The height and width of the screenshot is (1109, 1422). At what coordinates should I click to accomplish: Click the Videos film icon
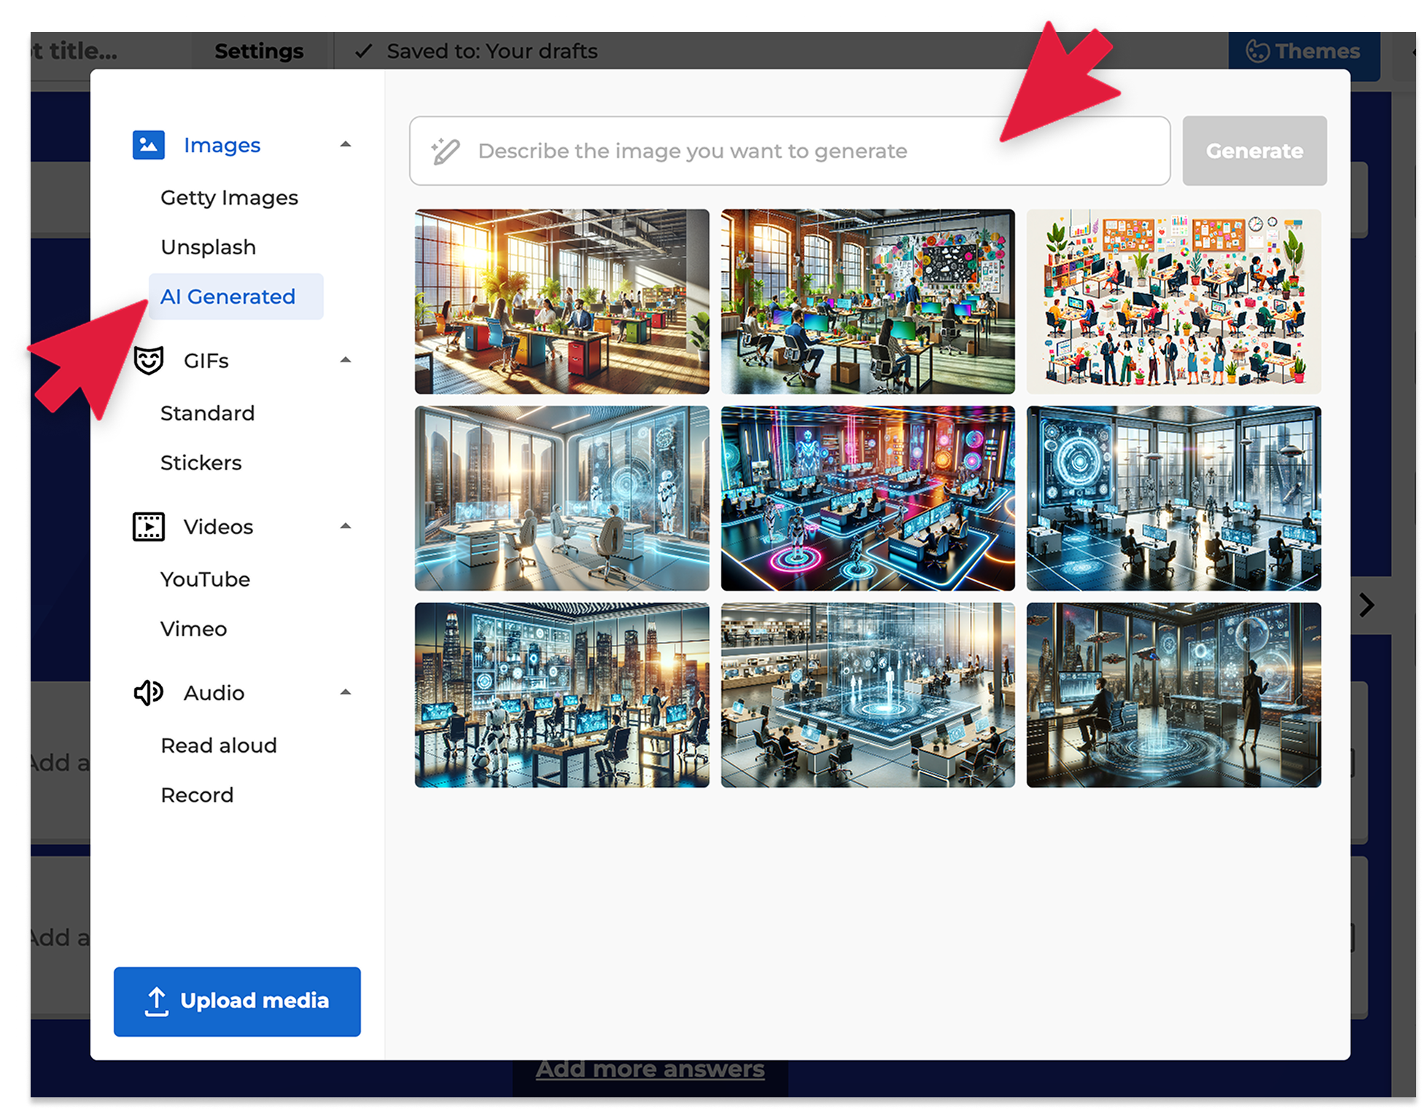point(148,526)
